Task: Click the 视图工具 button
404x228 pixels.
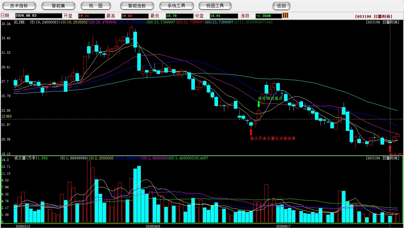Action: pyautogui.click(x=215, y=6)
